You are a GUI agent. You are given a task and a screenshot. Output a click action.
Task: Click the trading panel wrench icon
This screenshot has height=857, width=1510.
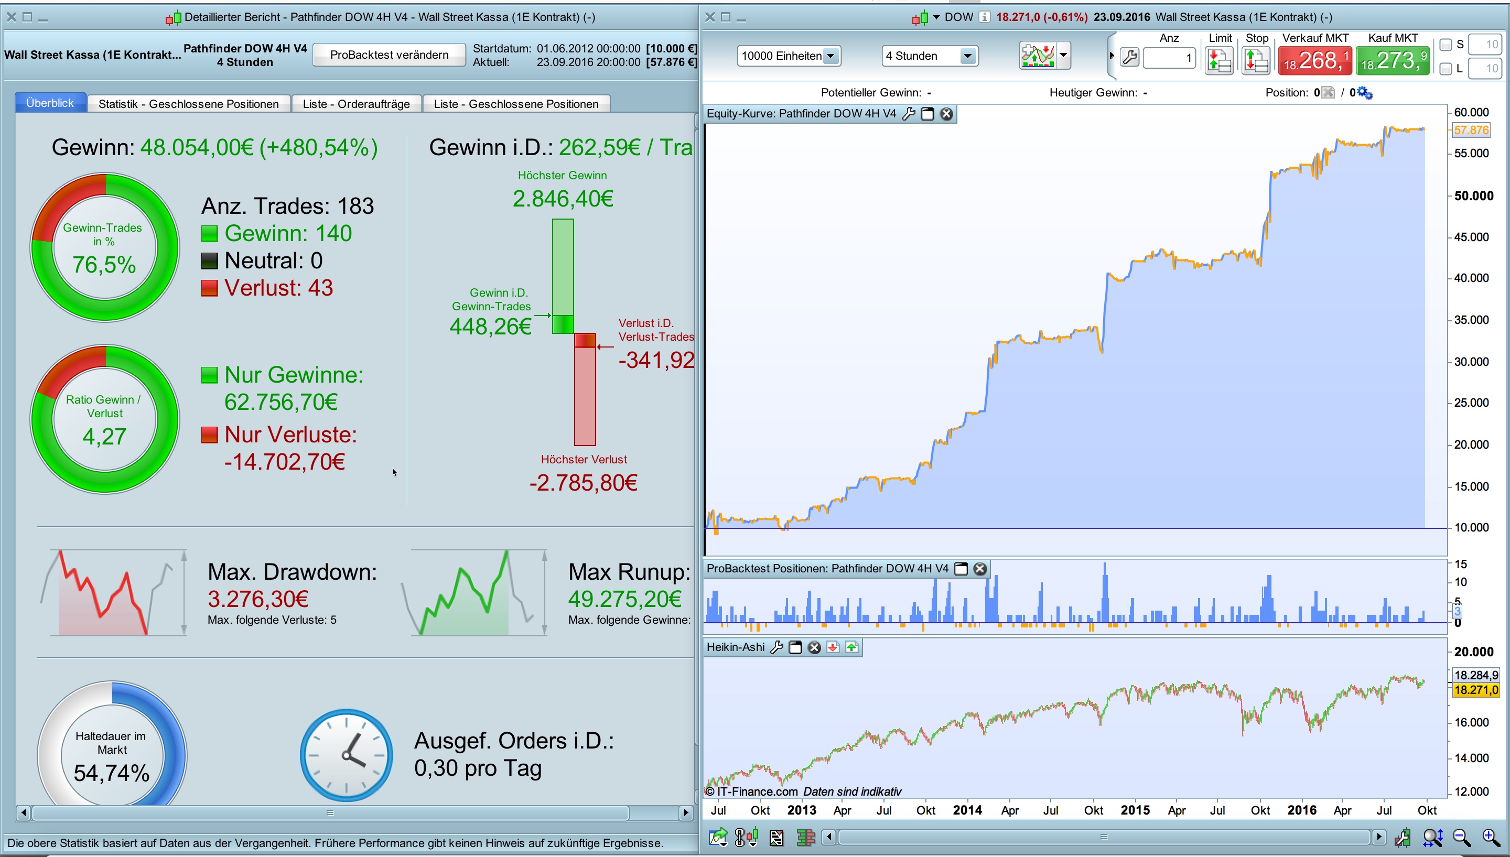click(1130, 58)
